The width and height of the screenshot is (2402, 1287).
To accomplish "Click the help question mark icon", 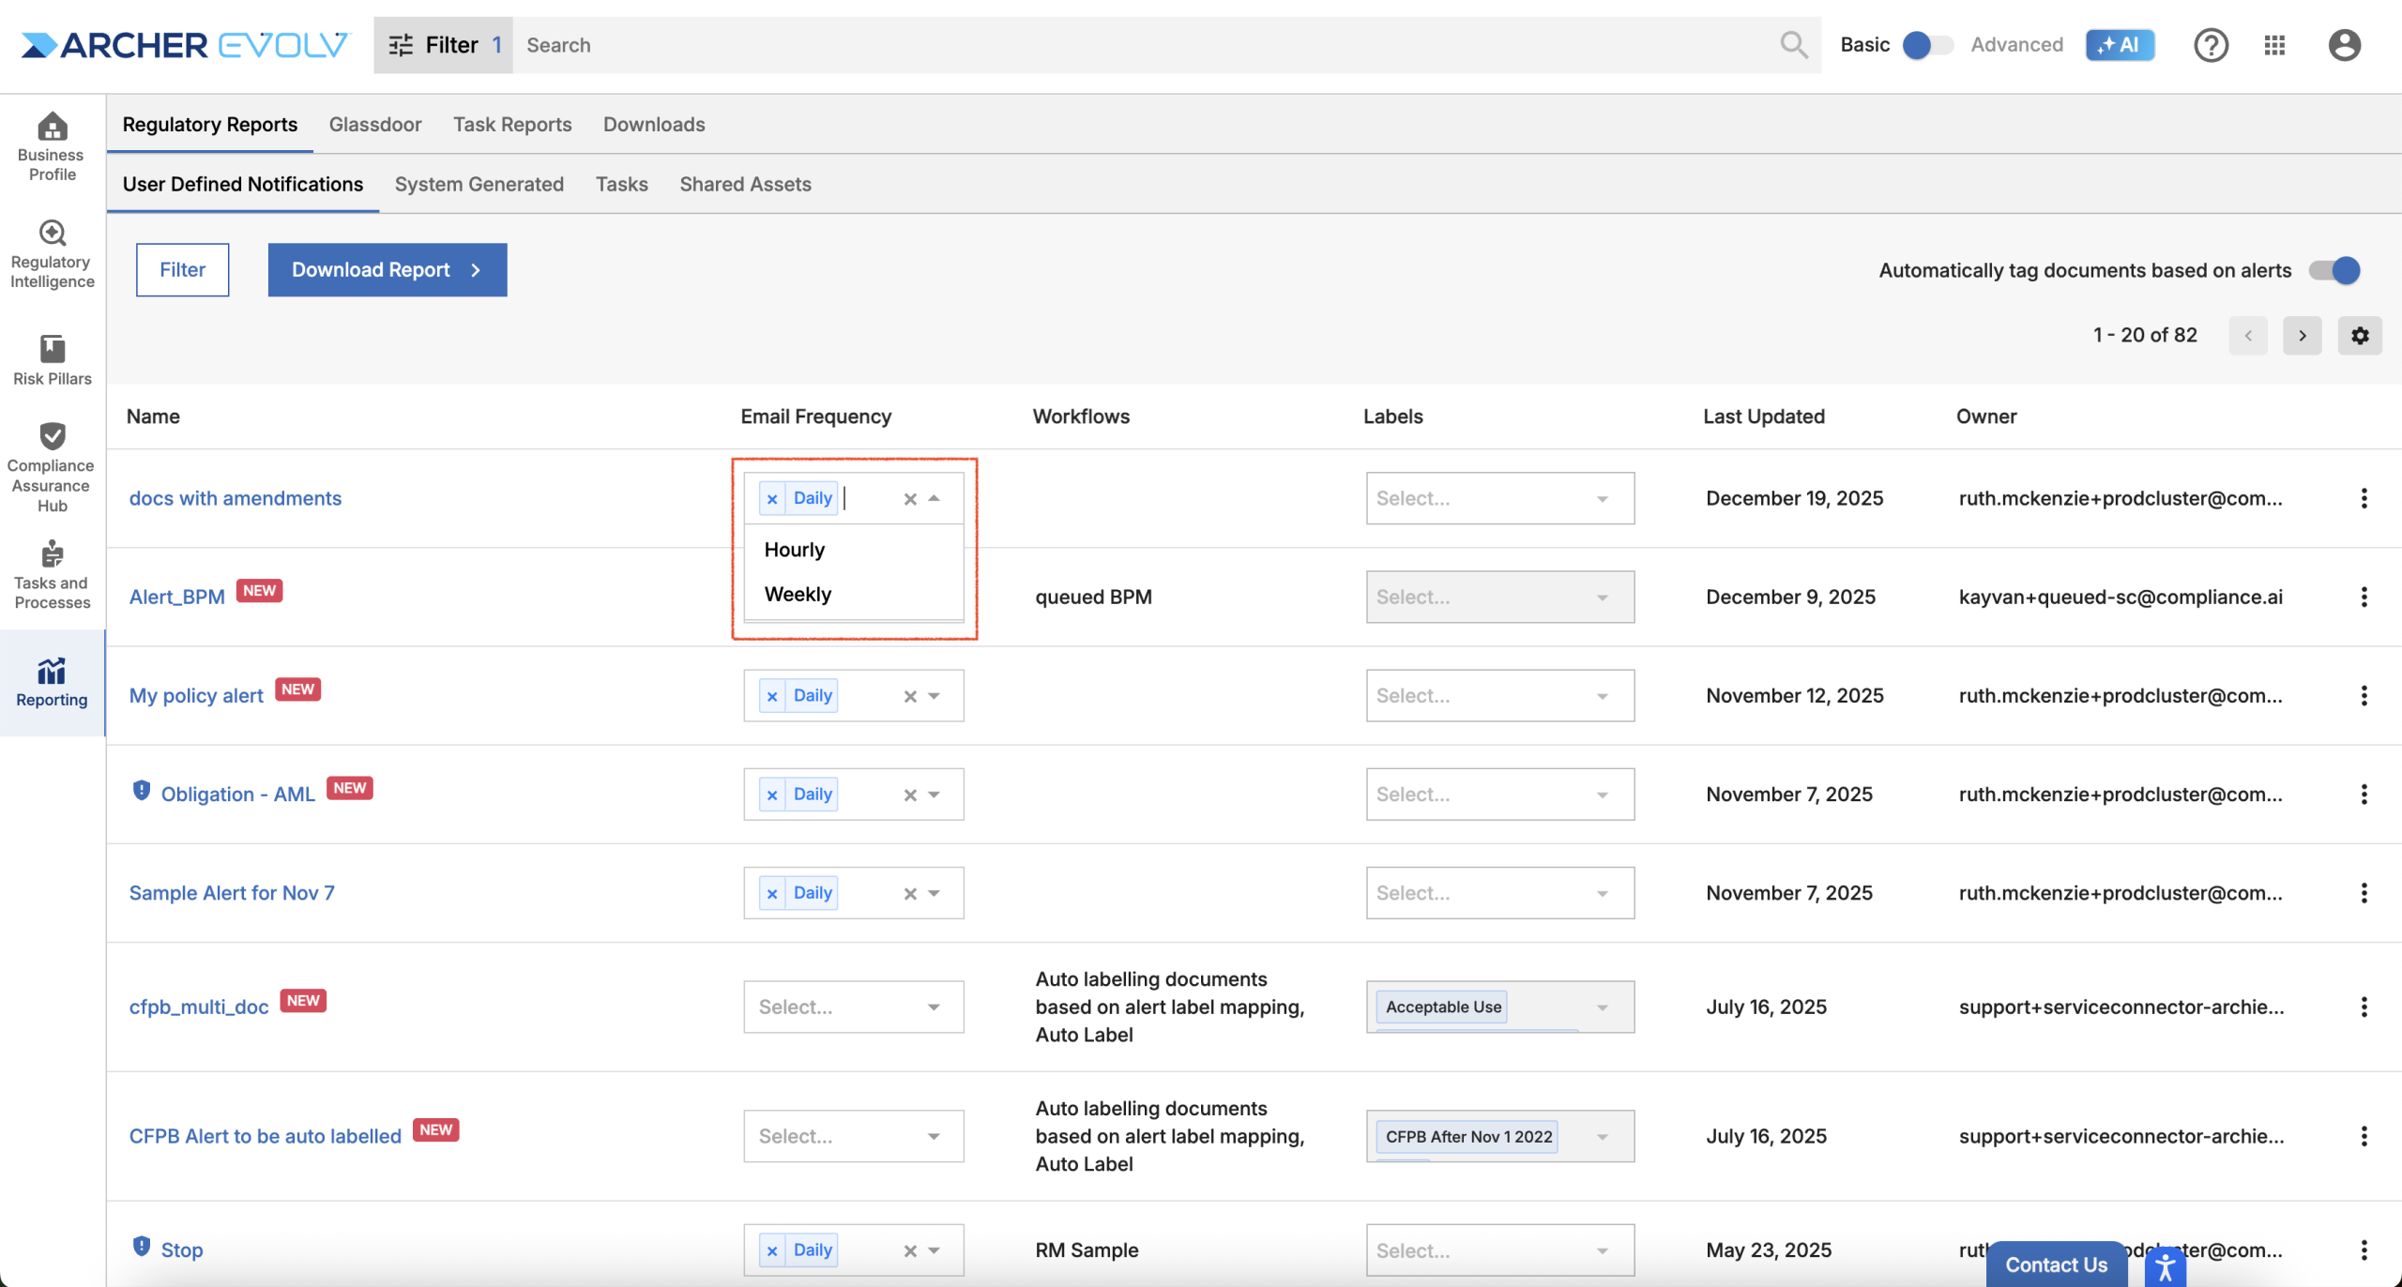I will 2211,45.
